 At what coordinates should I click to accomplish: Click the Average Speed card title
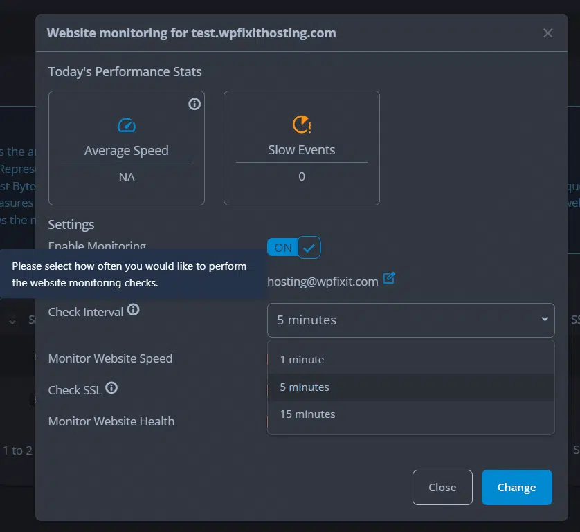pos(127,151)
